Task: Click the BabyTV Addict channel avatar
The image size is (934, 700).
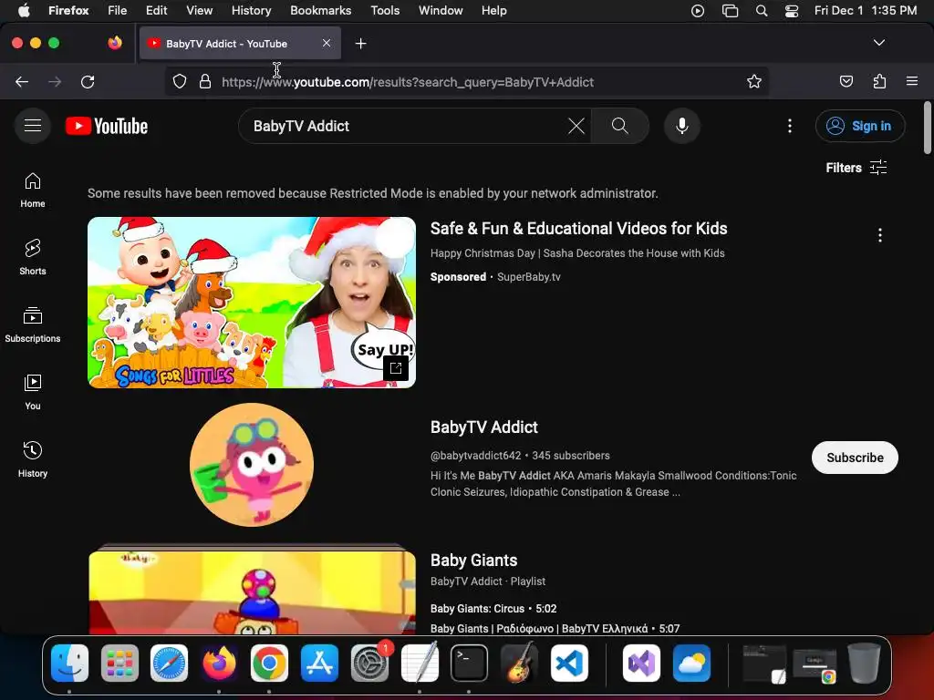Action: coord(252,464)
